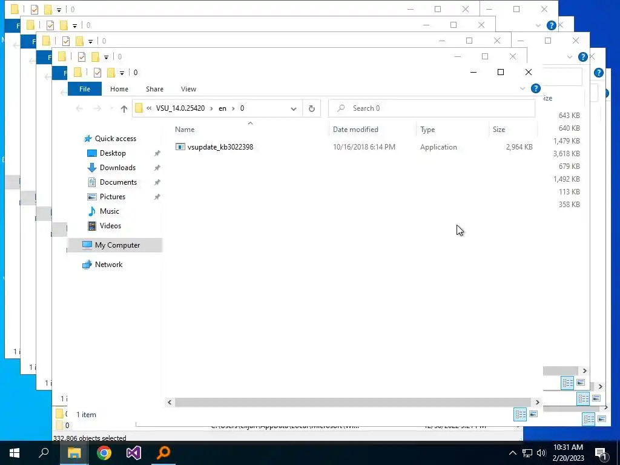Open the notification center icon
This screenshot has height=465, width=620.
click(601, 453)
